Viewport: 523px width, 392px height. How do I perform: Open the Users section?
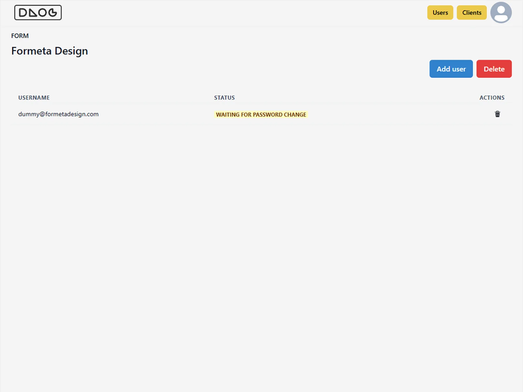coord(440,13)
